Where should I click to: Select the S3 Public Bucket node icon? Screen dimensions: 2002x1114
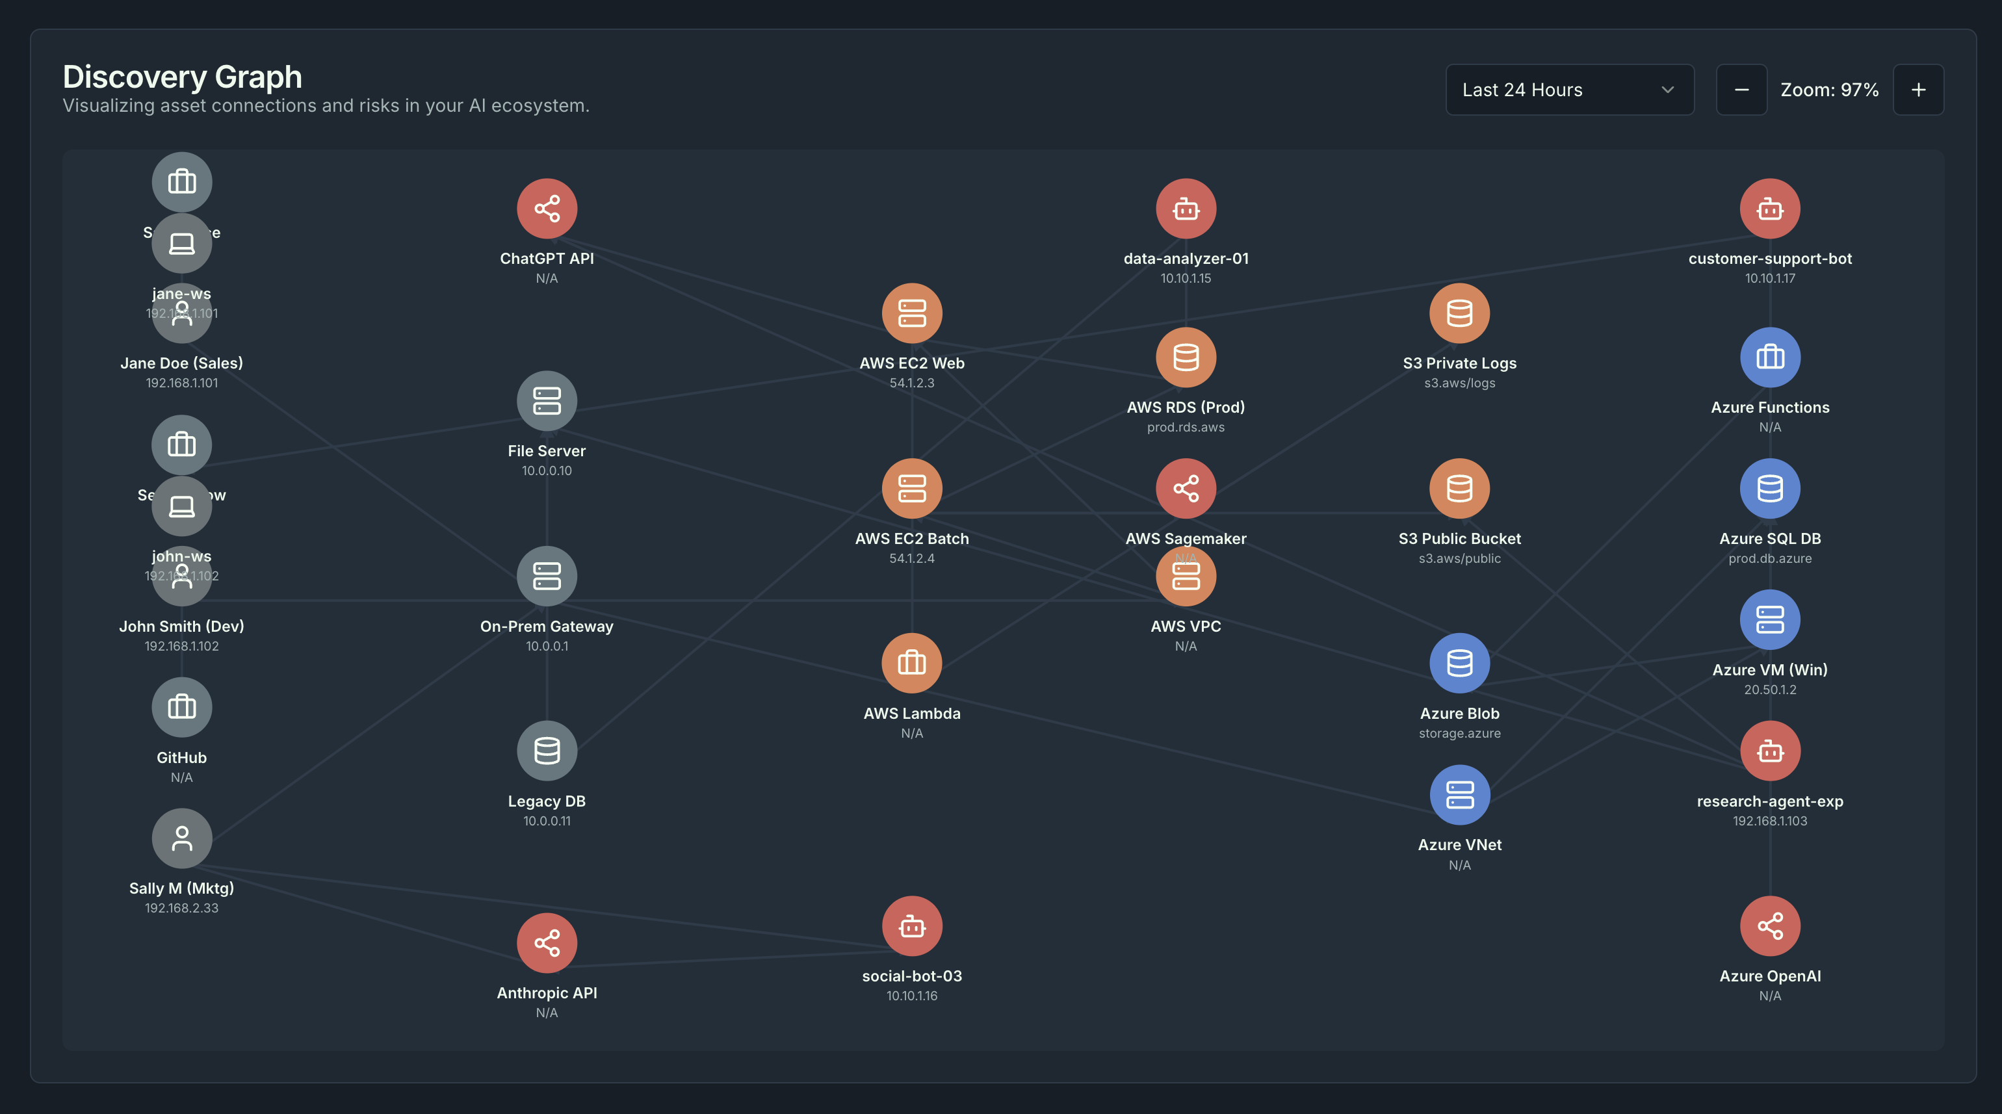(1459, 489)
